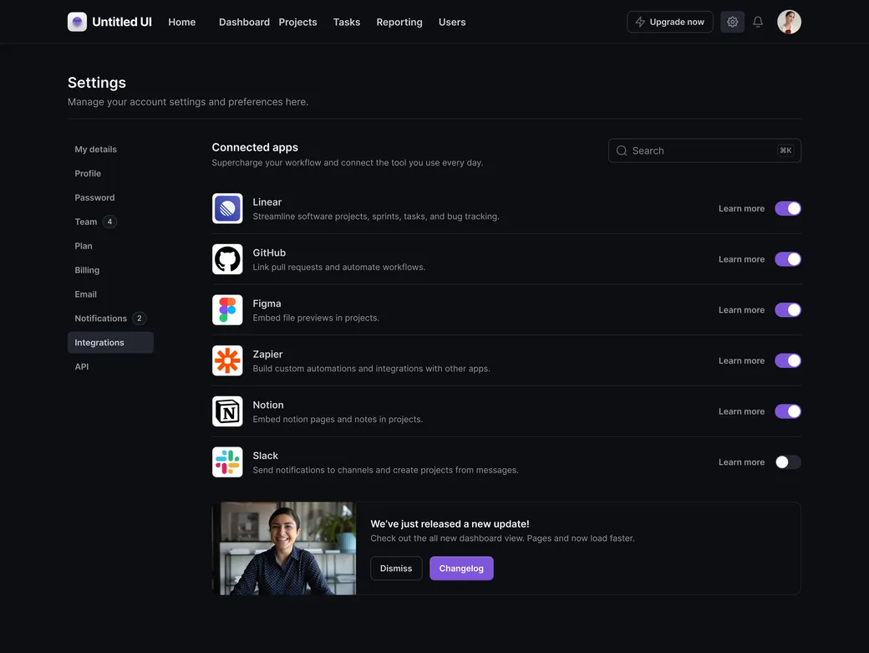Image resolution: width=869 pixels, height=653 pixels.
Task: Focus the Search input field
Action: 704,150
